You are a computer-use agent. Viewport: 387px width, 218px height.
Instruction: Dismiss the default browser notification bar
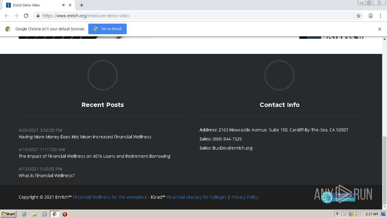point(380,29)
